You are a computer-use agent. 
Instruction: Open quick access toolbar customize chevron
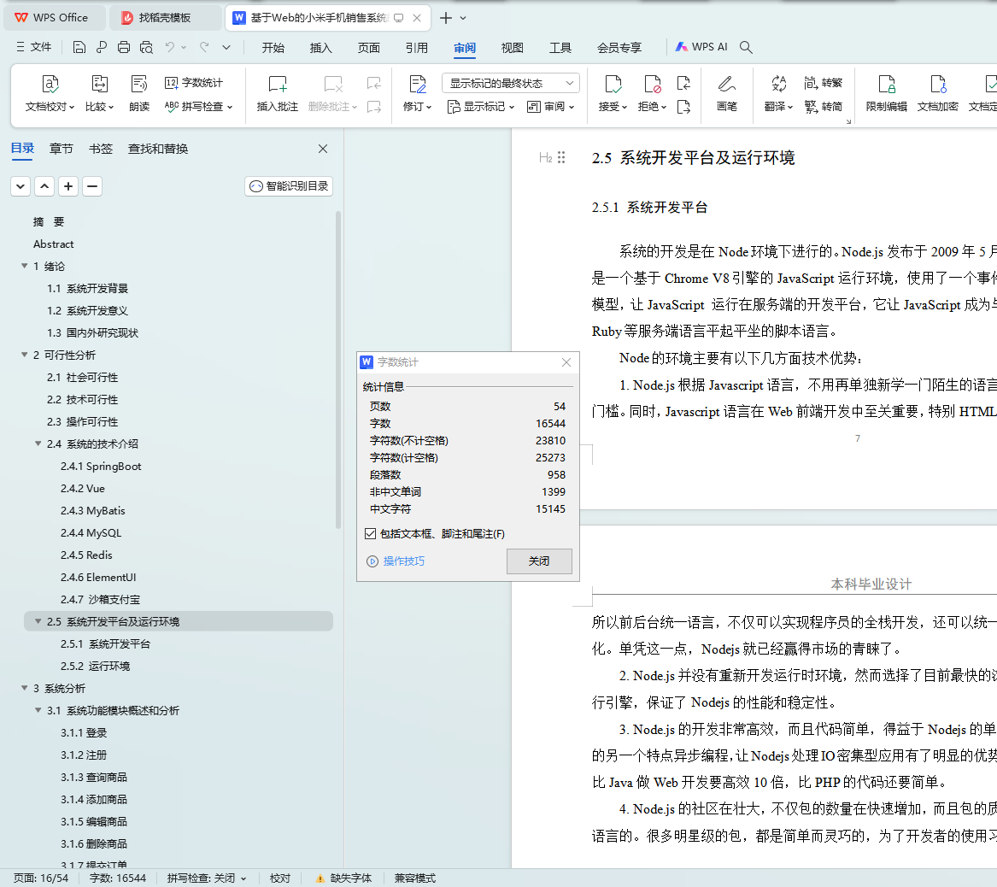(226, 47)
